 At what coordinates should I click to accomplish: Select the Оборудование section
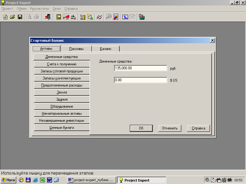(x=62, y=106)
